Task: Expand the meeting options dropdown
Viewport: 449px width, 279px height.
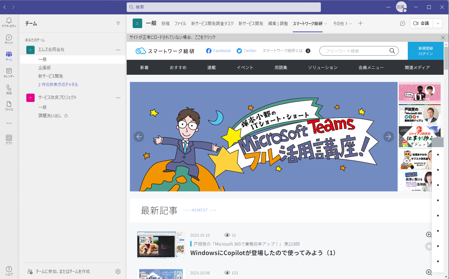Action: point(438,23)
